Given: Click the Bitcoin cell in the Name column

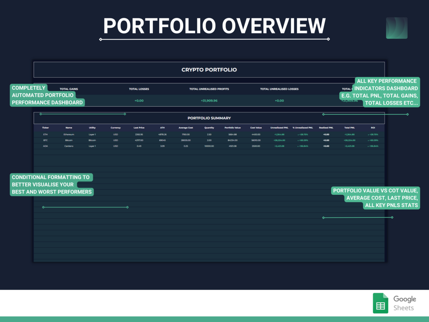Looking at the screenshot, I should 69,140.
